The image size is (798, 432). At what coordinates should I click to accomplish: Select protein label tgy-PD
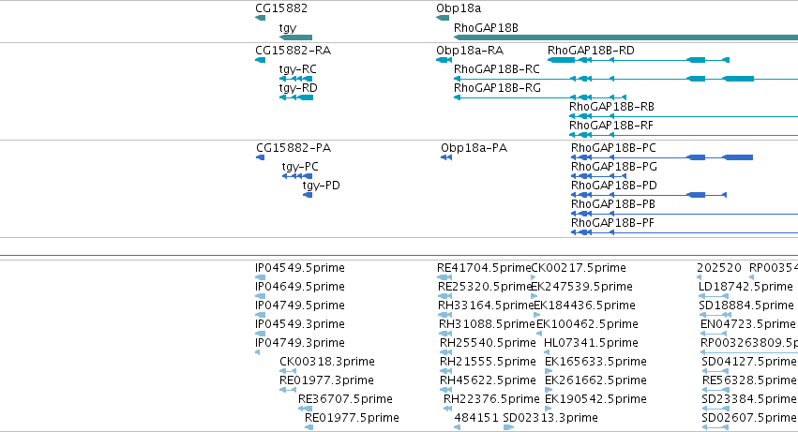(321, 186)
